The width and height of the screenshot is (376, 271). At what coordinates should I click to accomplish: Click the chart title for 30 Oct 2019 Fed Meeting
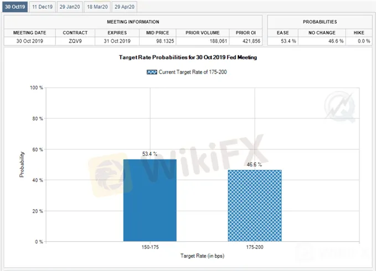coord(188,58)
